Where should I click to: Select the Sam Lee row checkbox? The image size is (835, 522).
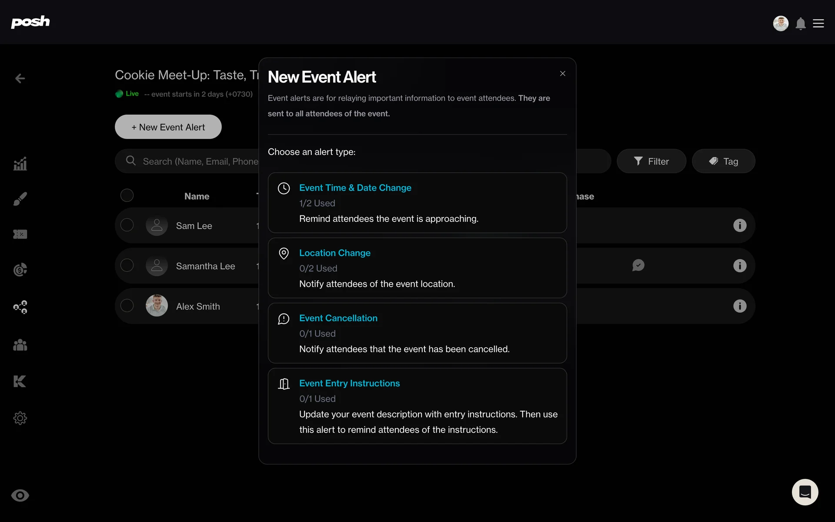[127, 225]
